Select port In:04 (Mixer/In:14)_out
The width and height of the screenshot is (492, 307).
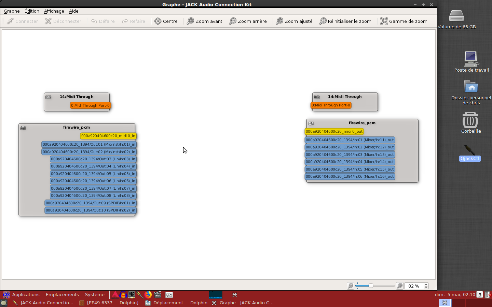[x=350, y=162]
